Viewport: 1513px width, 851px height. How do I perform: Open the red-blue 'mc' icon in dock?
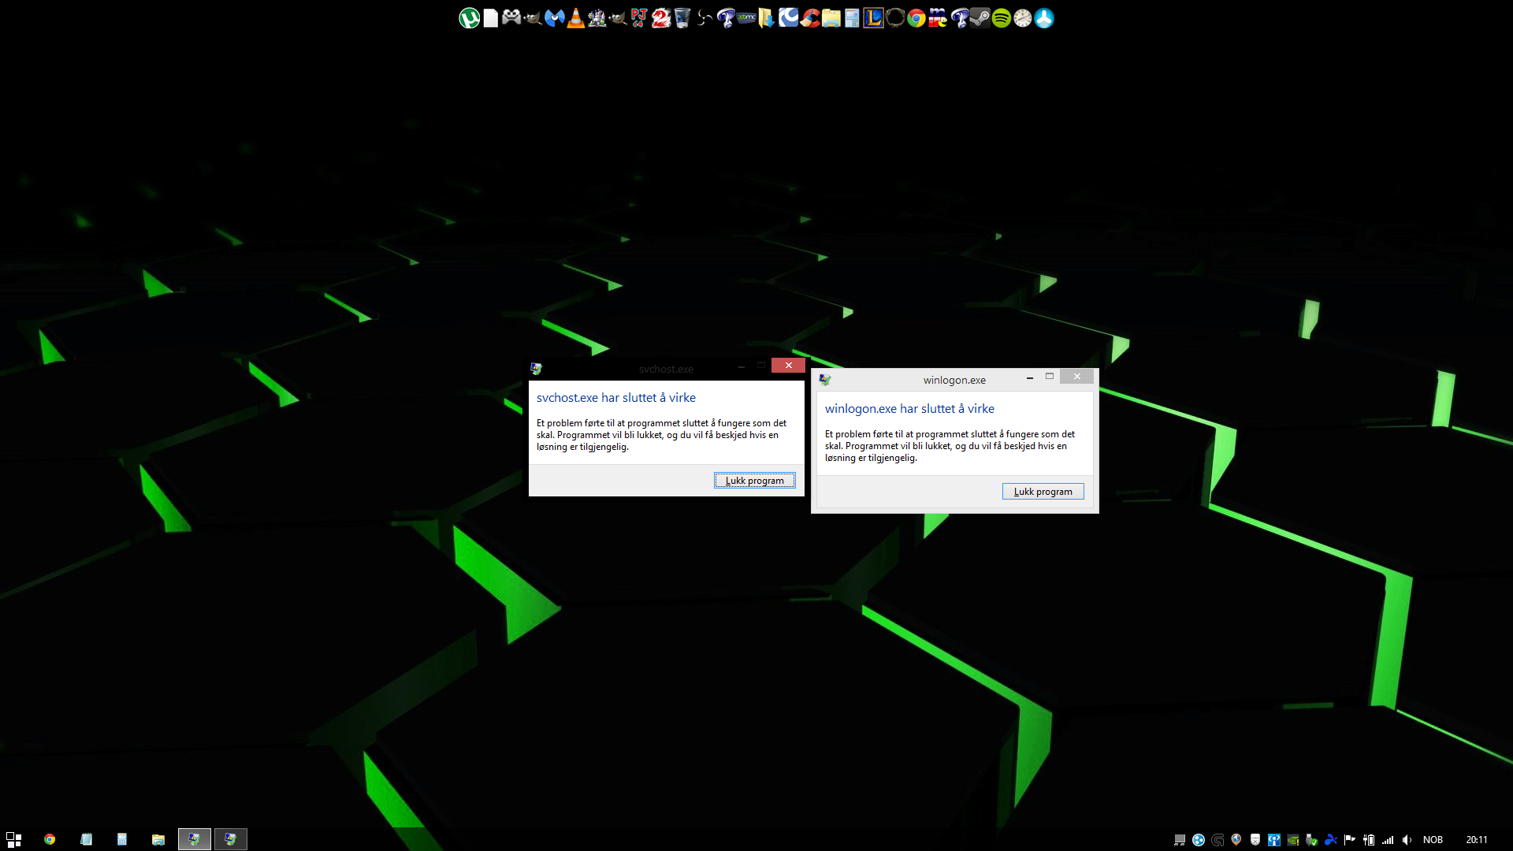(x=938, y=18)
